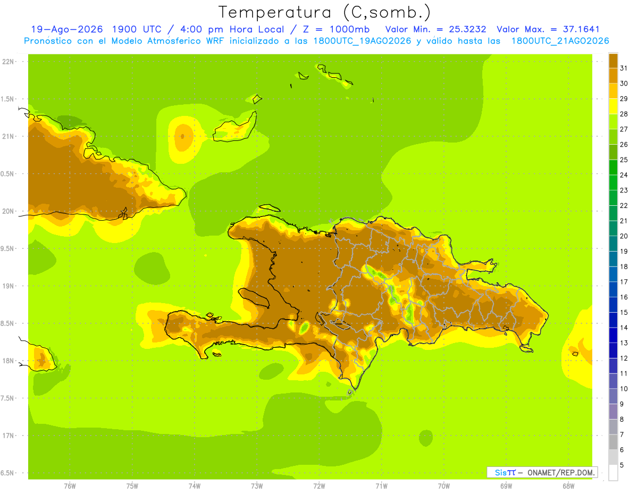This screenshot has width=638, height=493.
Task: Click the colorbar label '28'
Action: tap(624, 114)
